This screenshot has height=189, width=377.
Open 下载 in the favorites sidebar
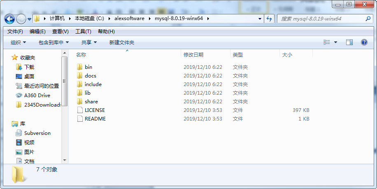click(29, 67)
